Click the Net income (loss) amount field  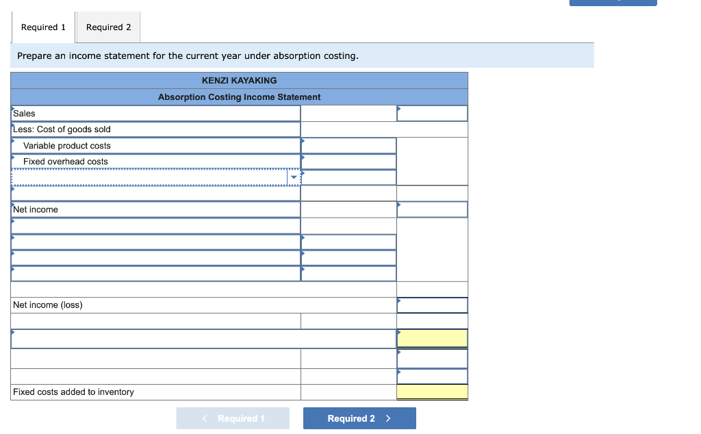[431, 305]
